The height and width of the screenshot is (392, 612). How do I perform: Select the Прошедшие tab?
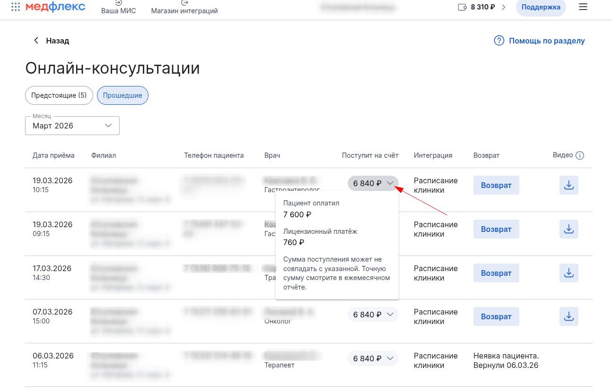[x=122, y=95]
